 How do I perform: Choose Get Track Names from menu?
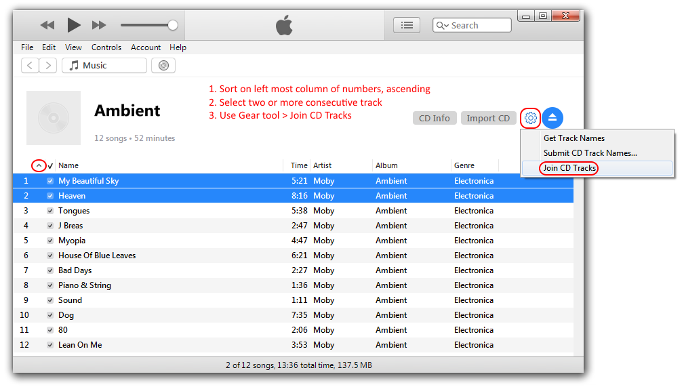tap(574, 138)
